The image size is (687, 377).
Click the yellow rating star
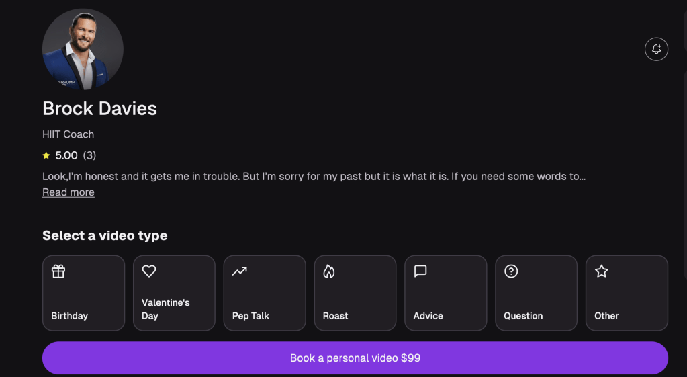click(46, 156)
